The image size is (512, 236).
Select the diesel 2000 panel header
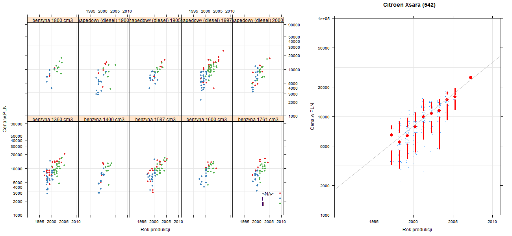(x=258, y=20)
